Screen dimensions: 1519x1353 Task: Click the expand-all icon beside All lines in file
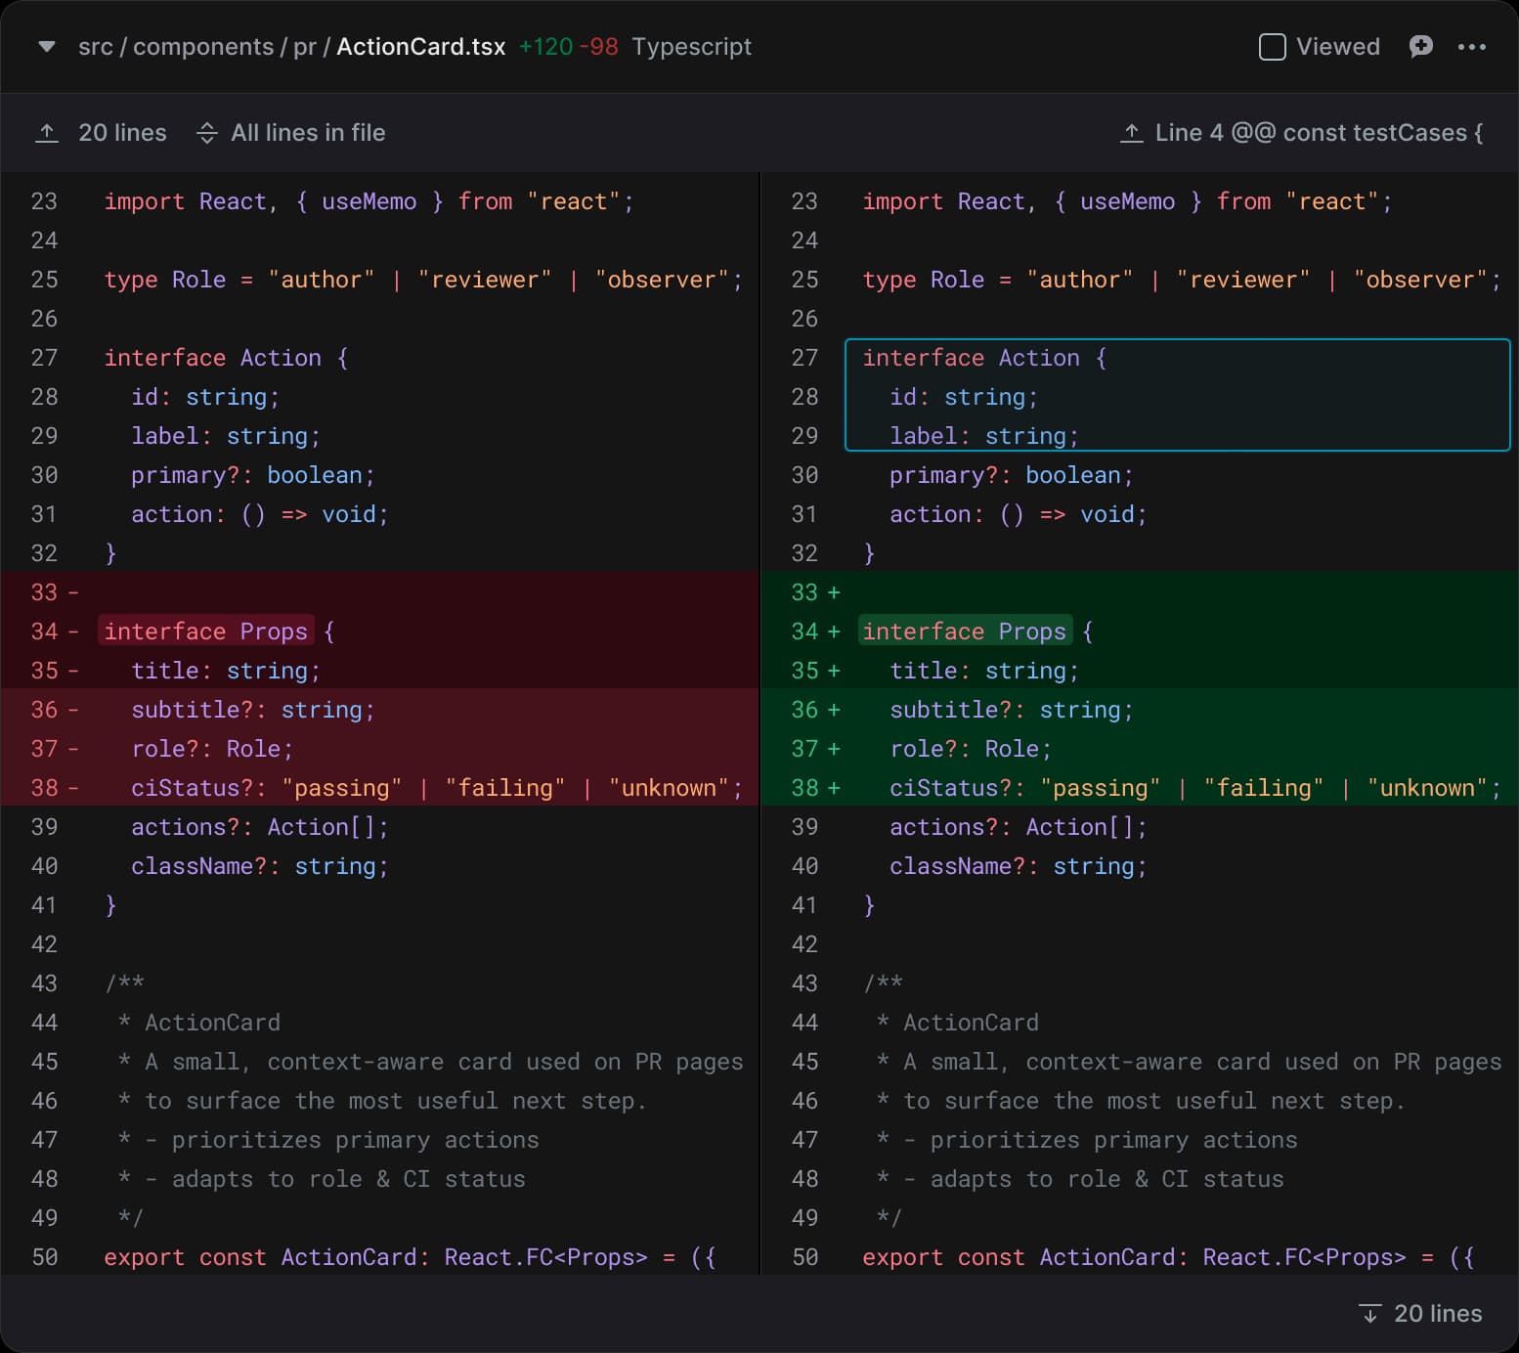(x=206, y=133)
